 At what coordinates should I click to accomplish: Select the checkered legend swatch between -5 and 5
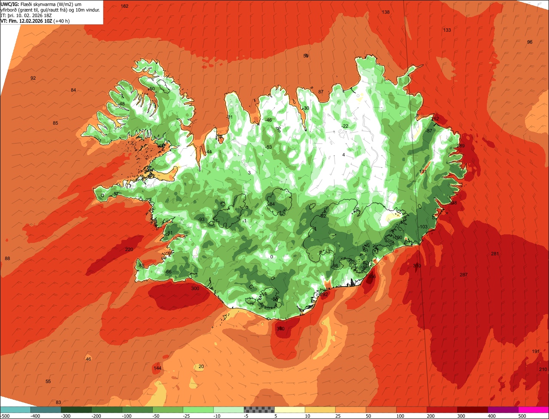pos(259,409)
